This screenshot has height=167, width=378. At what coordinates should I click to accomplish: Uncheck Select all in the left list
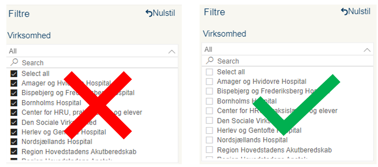(x=14, y=74)
